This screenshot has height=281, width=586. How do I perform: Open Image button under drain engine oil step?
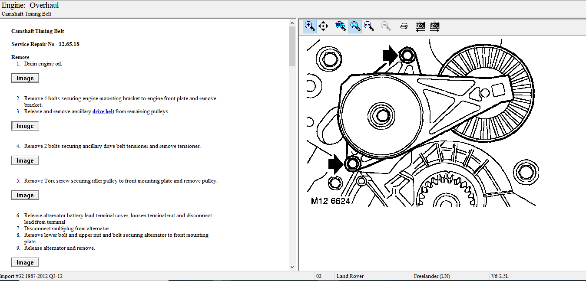[25, 78]
